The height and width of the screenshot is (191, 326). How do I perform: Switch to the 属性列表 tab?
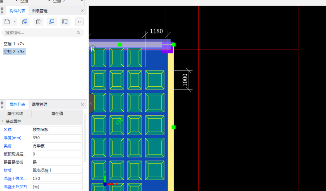click(x=17, y=104)
